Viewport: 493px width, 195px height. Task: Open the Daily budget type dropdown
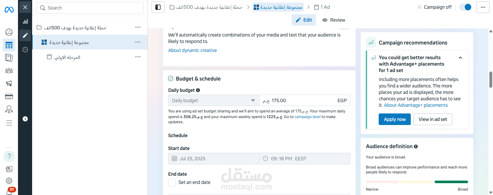[x=213, y=101]
